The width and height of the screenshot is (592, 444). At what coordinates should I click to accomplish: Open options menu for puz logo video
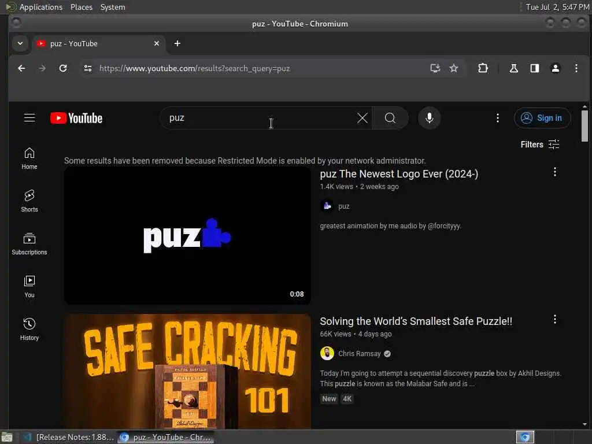(554, 172)
